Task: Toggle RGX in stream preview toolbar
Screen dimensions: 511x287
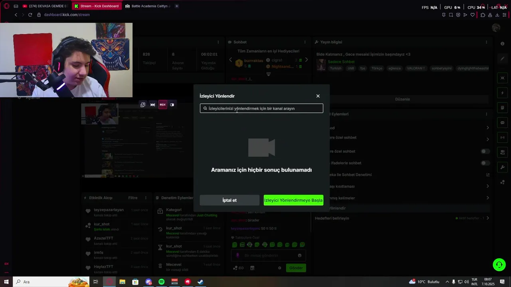Action: 162,105
